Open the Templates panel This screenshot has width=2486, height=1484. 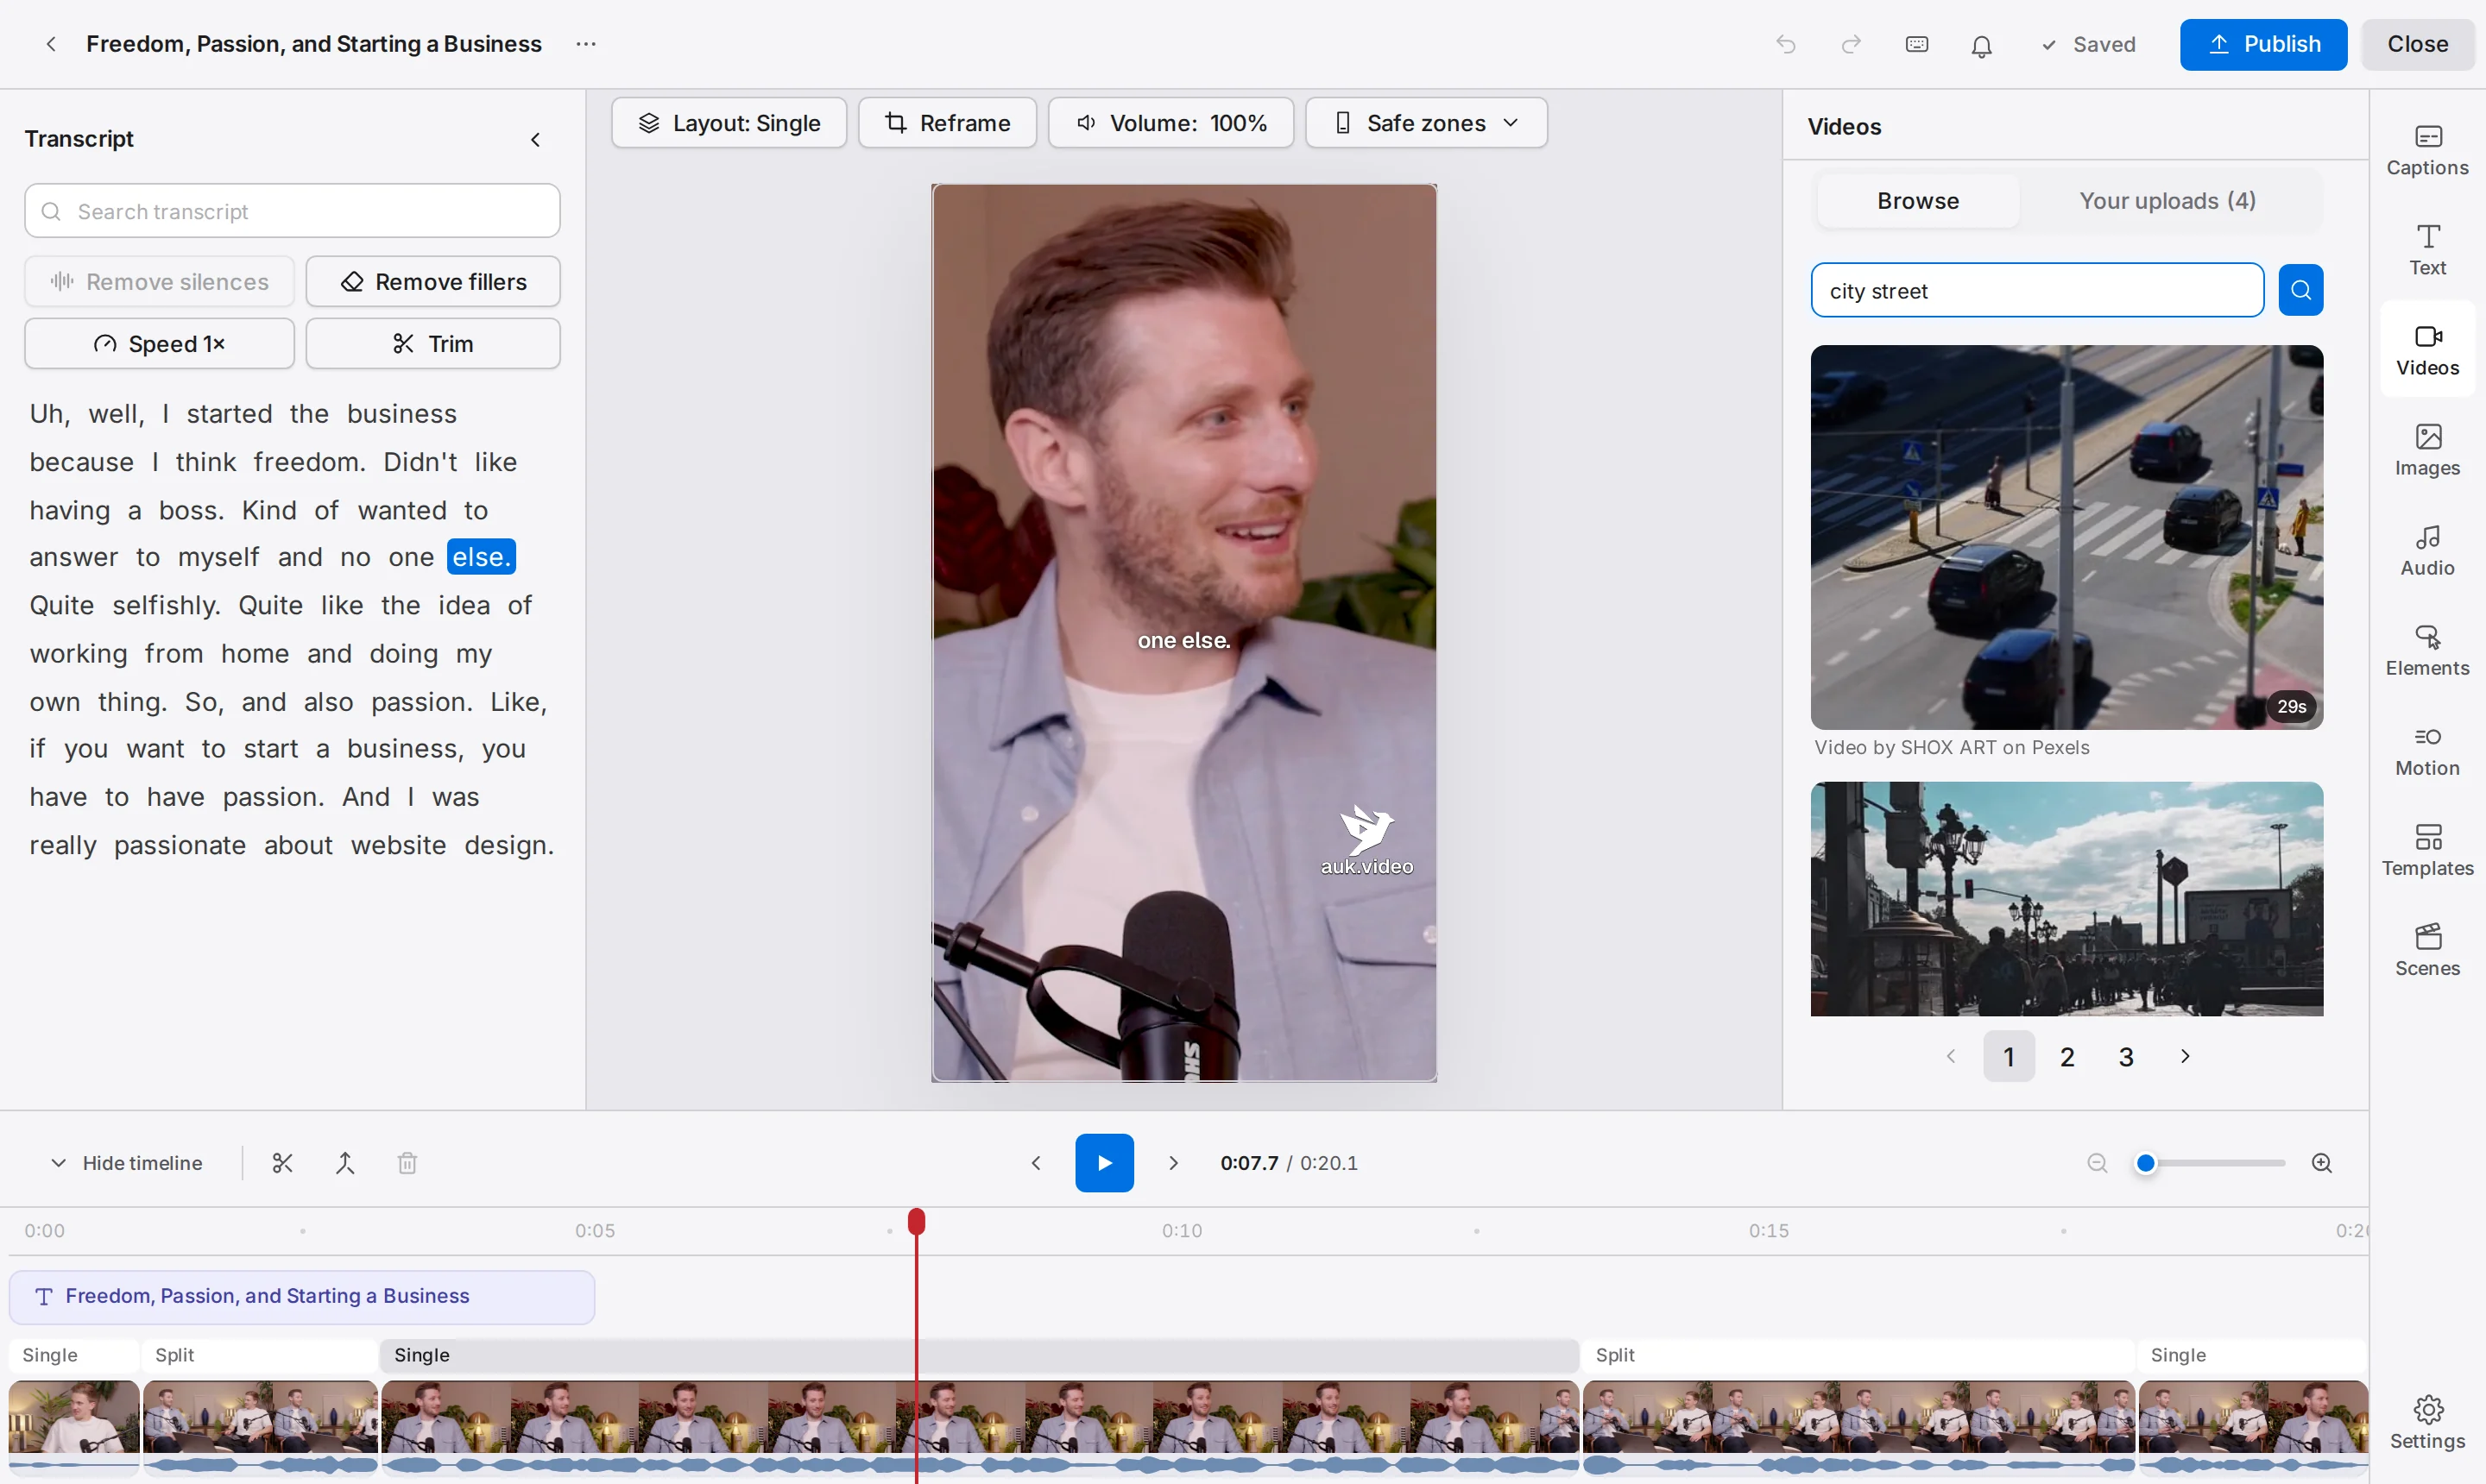click(x=2427, y=850)
